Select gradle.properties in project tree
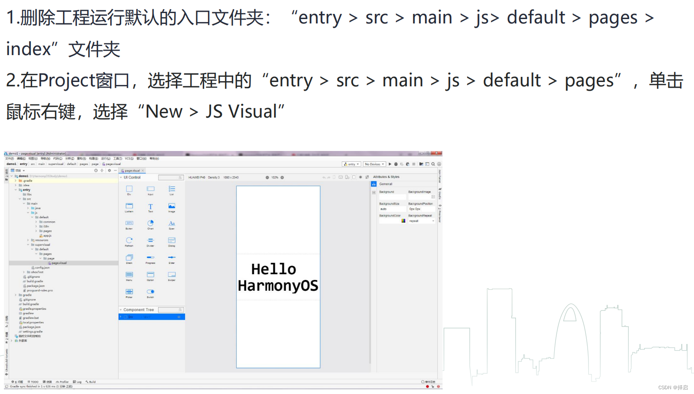 33,309
